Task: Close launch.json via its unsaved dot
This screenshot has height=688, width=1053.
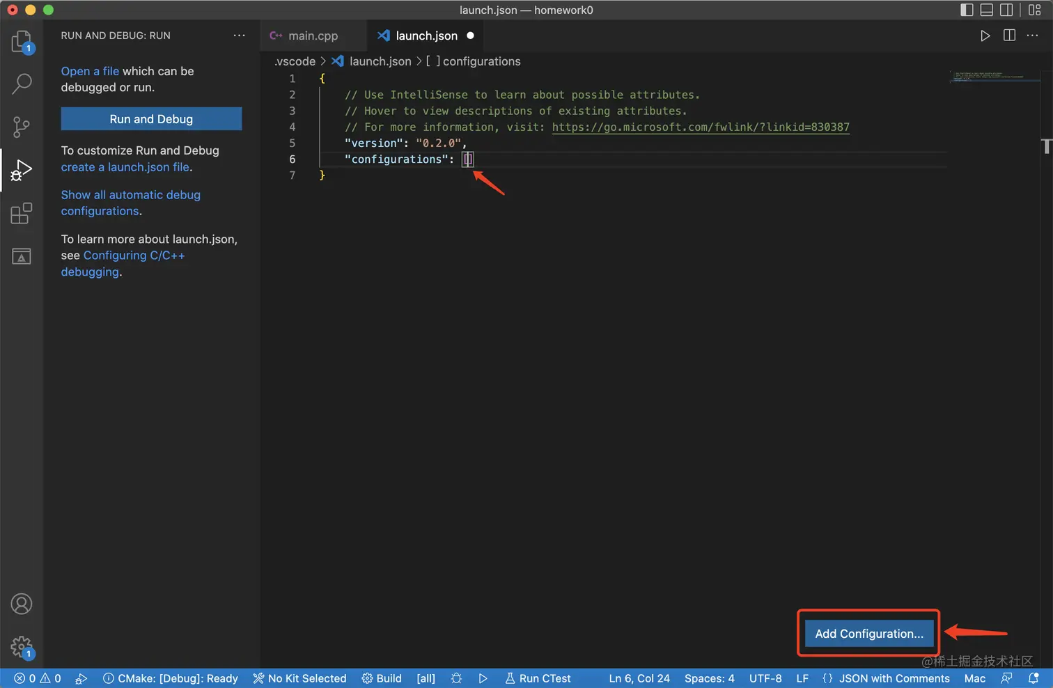Action: (x=470, y=36)
